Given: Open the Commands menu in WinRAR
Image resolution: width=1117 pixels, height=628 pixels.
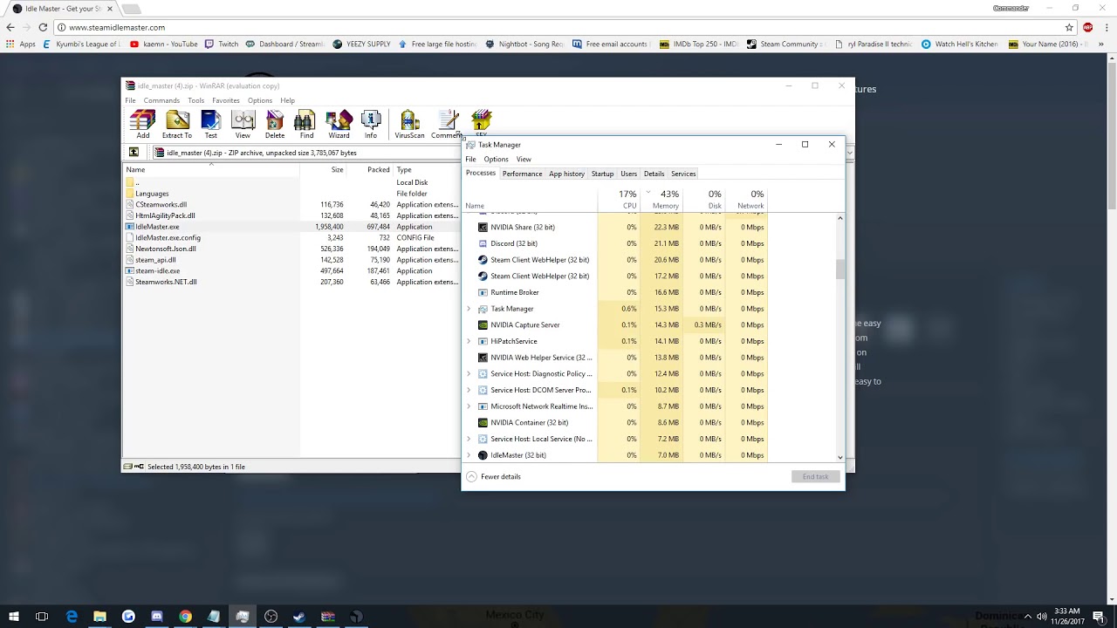Looking at the screenshot, I should point(161,100).
